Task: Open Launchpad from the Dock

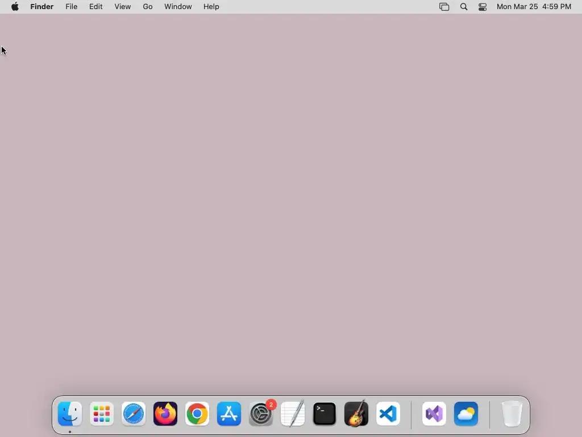Action: pyautogui.click(x=102, y=414)
